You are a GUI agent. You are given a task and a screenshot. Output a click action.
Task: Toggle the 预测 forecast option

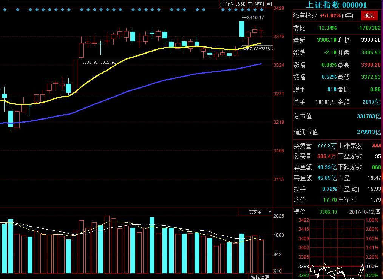coord(259,4)
